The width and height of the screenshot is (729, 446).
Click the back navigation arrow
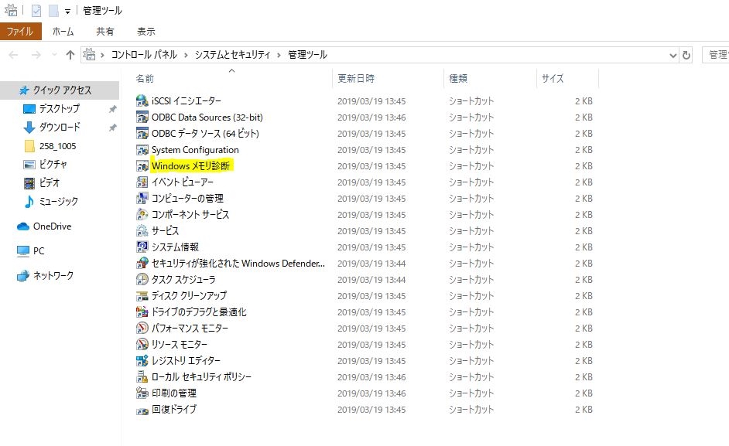[x=13, y=55]
